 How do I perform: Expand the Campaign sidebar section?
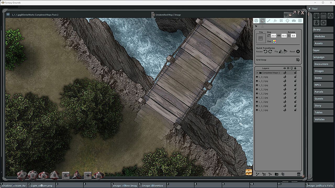click(318, 57)
